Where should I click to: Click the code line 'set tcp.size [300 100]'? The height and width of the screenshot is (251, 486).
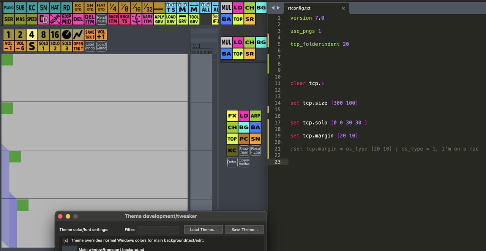click(x=324, y=103)
